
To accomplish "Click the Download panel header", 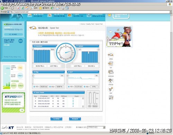I will (45, 46).
